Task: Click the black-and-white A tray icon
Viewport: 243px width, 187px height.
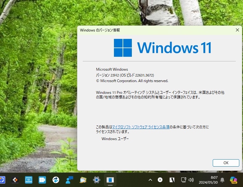Action: click(x=172, y=180)
